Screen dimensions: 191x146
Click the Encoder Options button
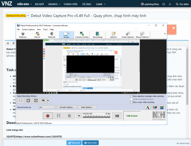coord(67,107)
